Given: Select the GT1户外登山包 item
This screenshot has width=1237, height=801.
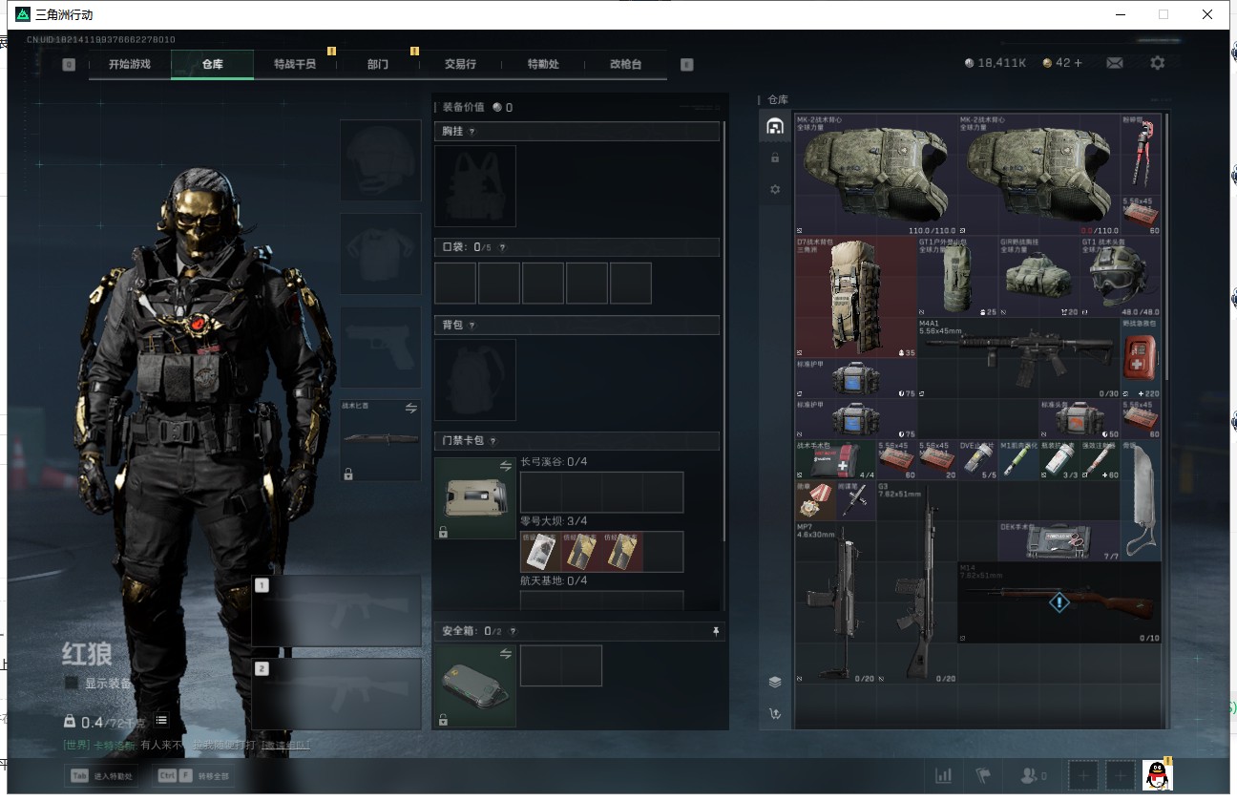Looking at the screenshot, I should (x=958, y=277).
